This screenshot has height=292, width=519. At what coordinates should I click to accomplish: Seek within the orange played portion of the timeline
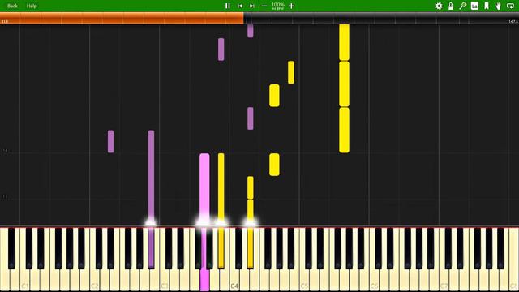point(122,18)
